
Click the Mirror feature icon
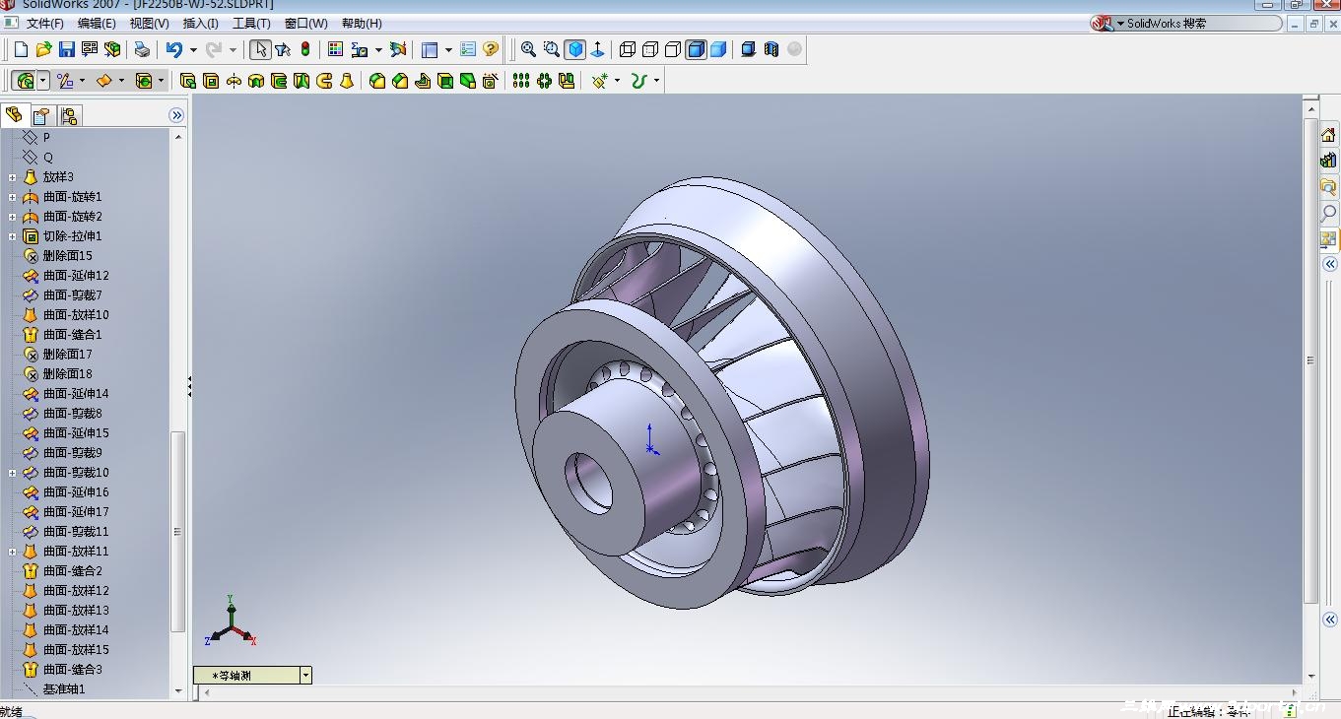point(567,81)
